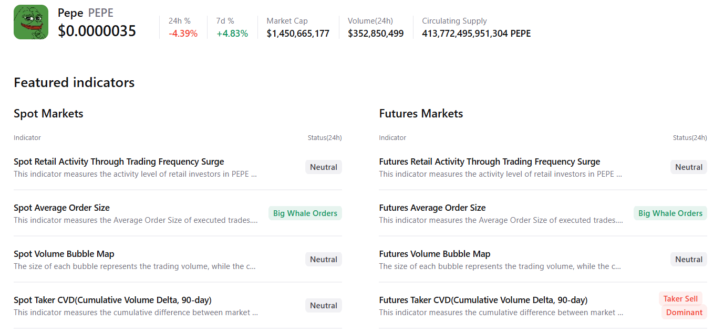Open the Futures Average Order Size indicator
The height and width of the screenshot is (334, 724).
coord(432,208)
